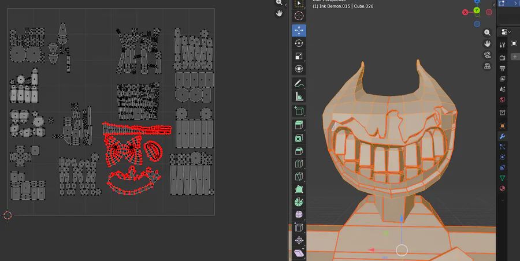Click the green plane gizmo square
520x261 pixels.
[386, 233]
